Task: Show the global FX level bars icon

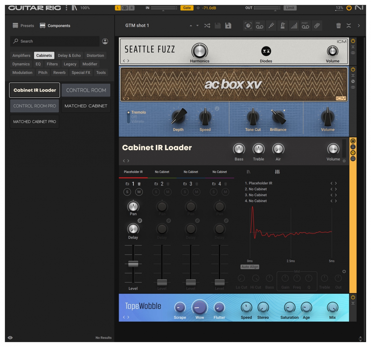Action: 294,26
